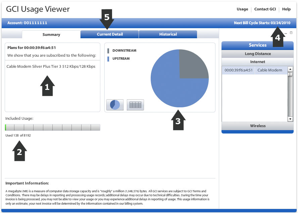Open the Historical tab

click(x=168, y=34)
